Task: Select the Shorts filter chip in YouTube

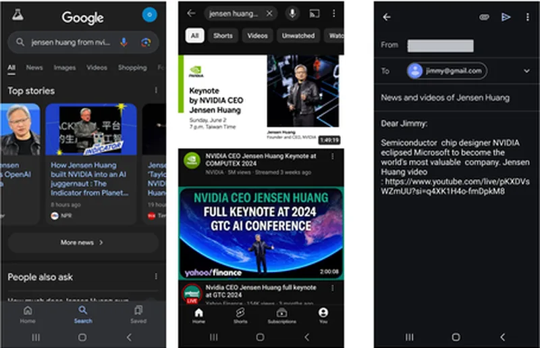Action: click(223, 36)
